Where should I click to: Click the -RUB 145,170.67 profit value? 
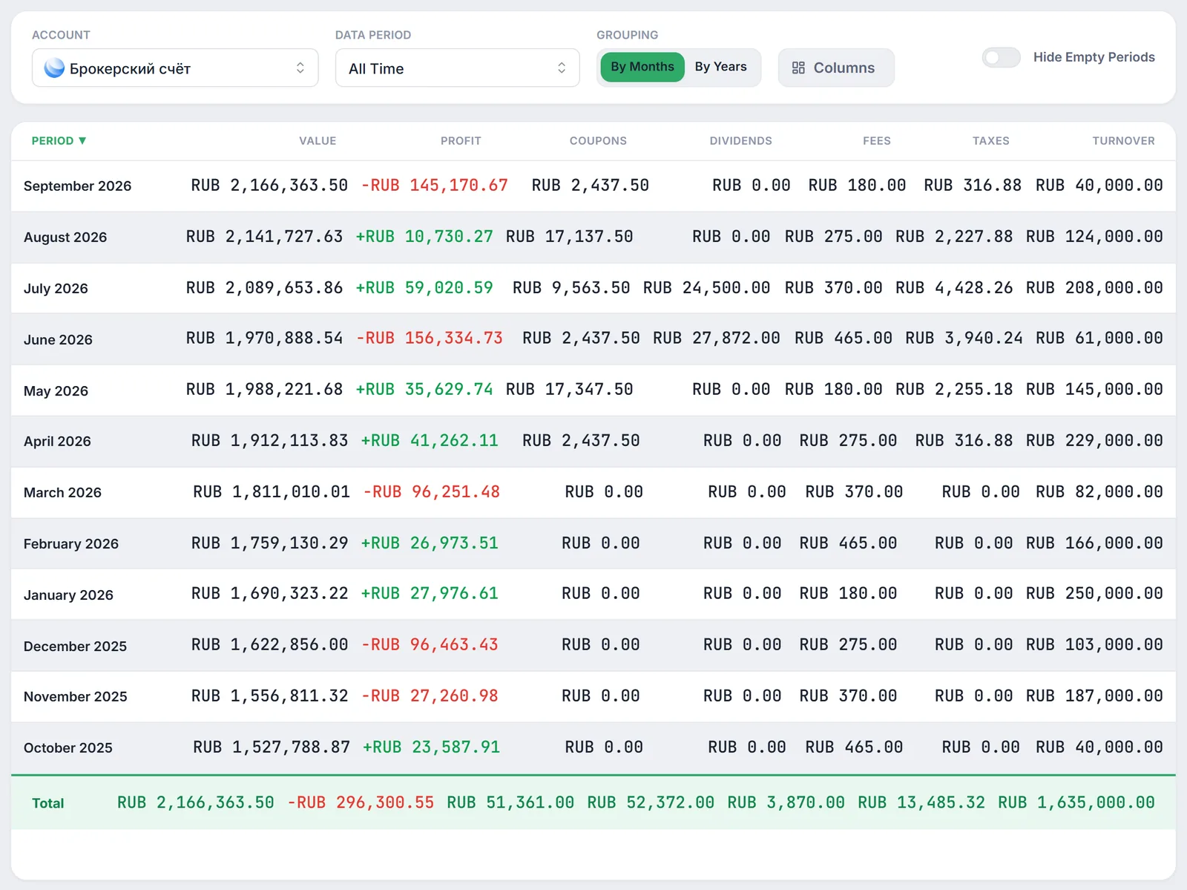click(434, 185)
